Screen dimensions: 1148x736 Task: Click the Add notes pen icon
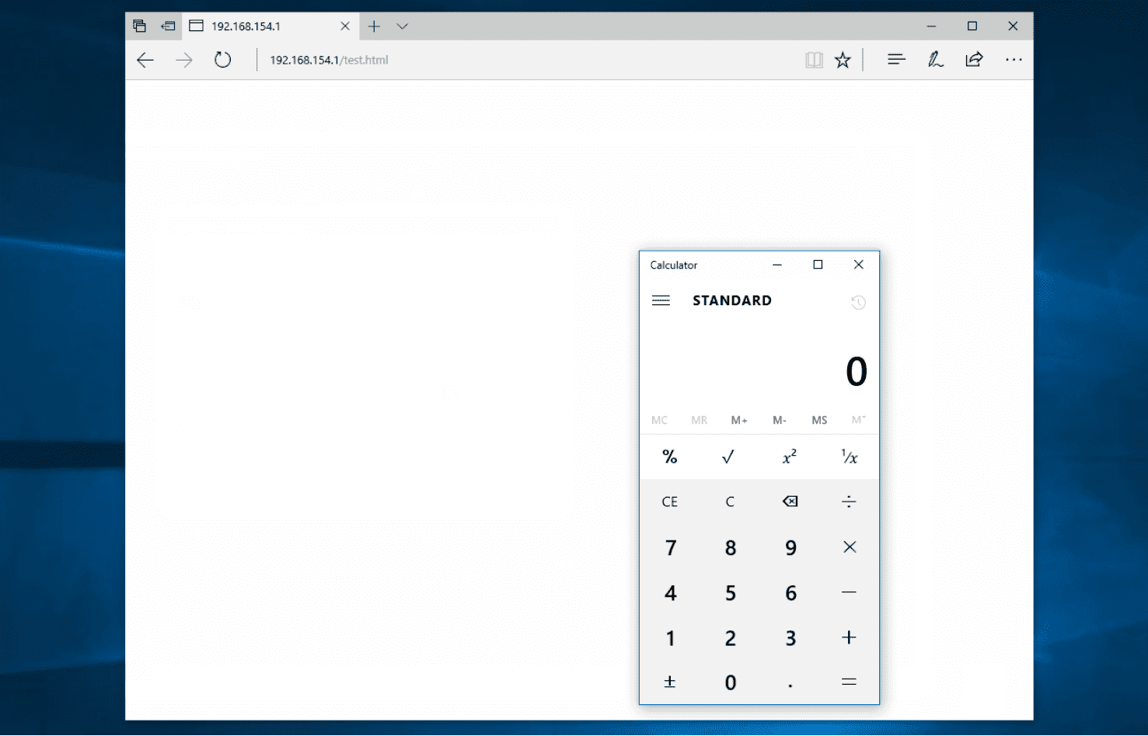[935, 60]
